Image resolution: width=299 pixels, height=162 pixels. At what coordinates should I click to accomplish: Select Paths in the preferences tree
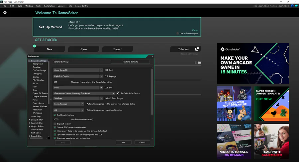[35, 100]
